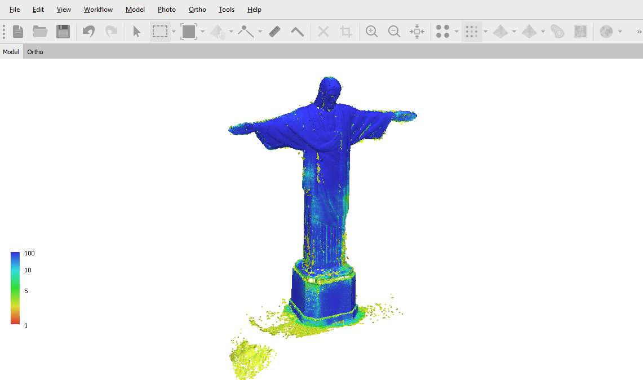Screen dimensions: 643x380
Task: Toggle the 3D model view icon
Action: pos(500,32)
